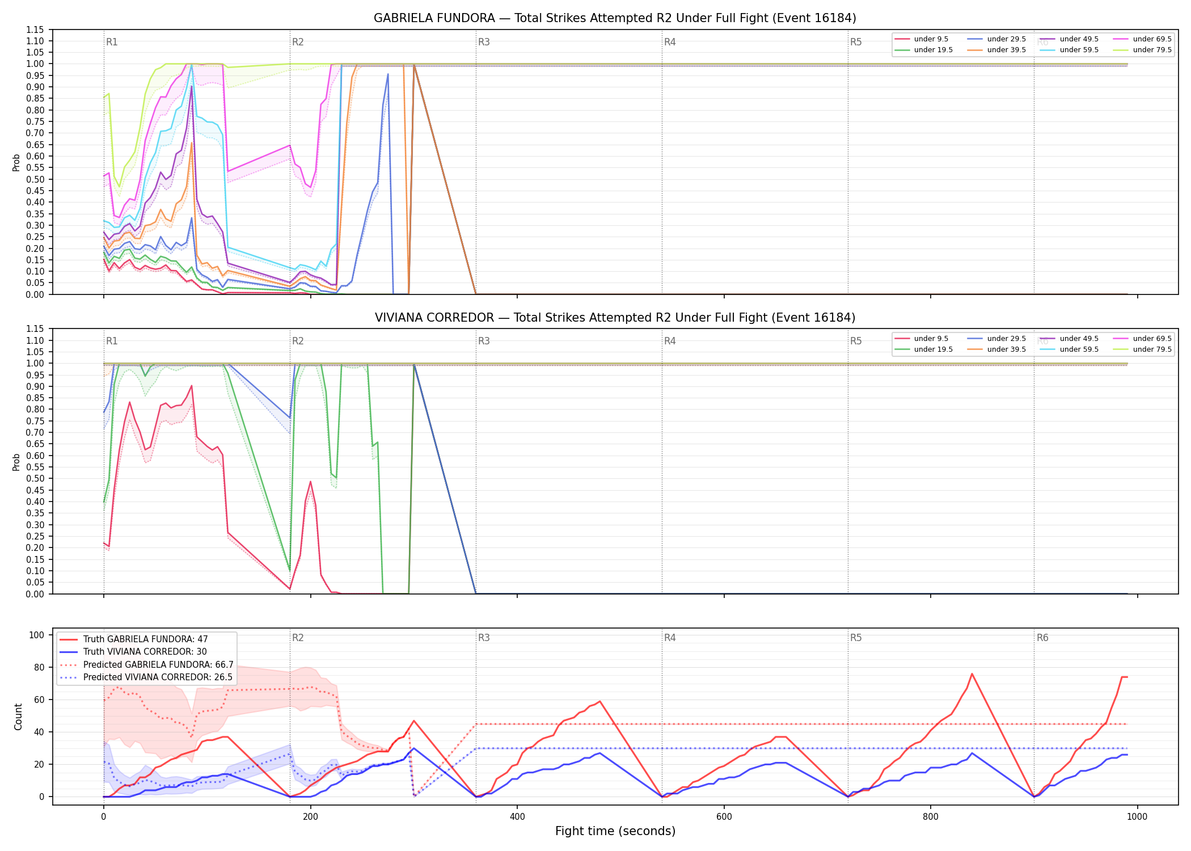
Task: Click the '400' x-axis tick label
Action: point(517,817)
